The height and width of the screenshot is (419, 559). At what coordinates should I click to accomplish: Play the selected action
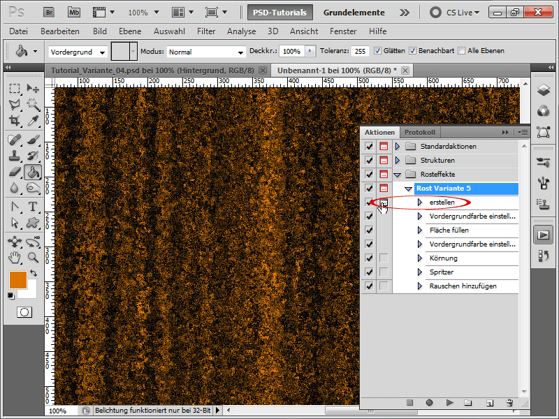449,403
